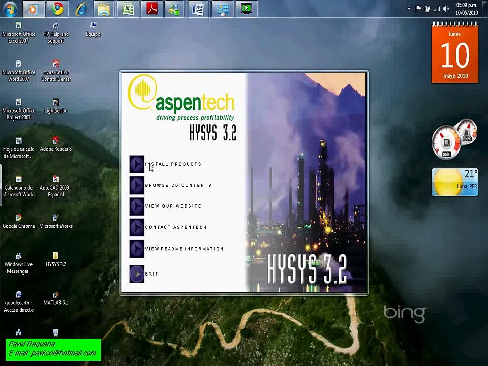This screenshot has width=488, height=366.
Task: Open Windows Explorer folder on taskbar
Action: [x=104, y=9]
